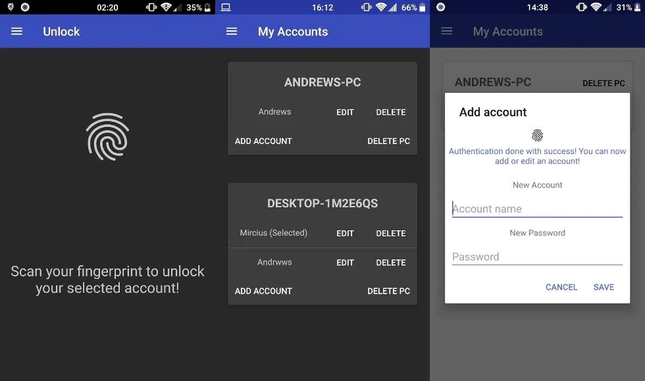Delete the Andrews account
The image size is (645, 381).
pos(391,112)
